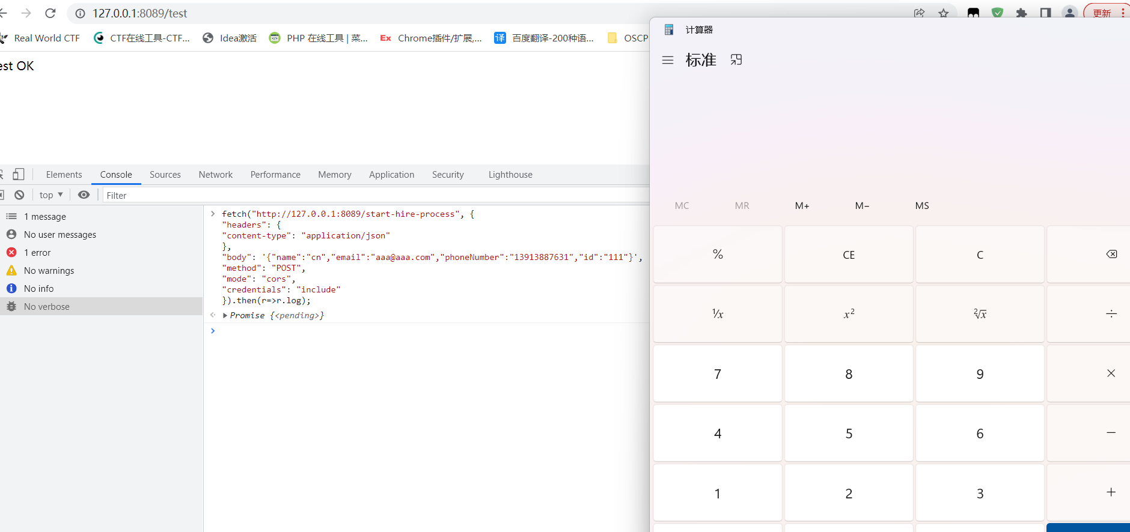Toggle device toolbar in DevTools
The image size is (1130, 532).
19,174
